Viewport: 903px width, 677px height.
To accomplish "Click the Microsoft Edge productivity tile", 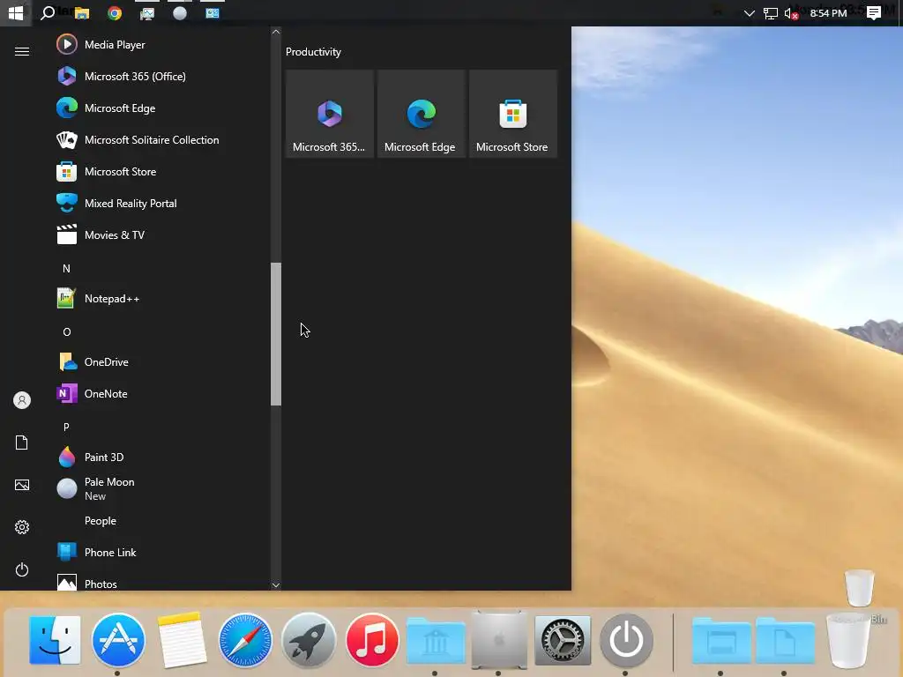I will [421, 114].
